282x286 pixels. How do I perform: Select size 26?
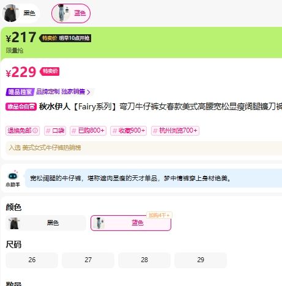click(x=32, y=260)
